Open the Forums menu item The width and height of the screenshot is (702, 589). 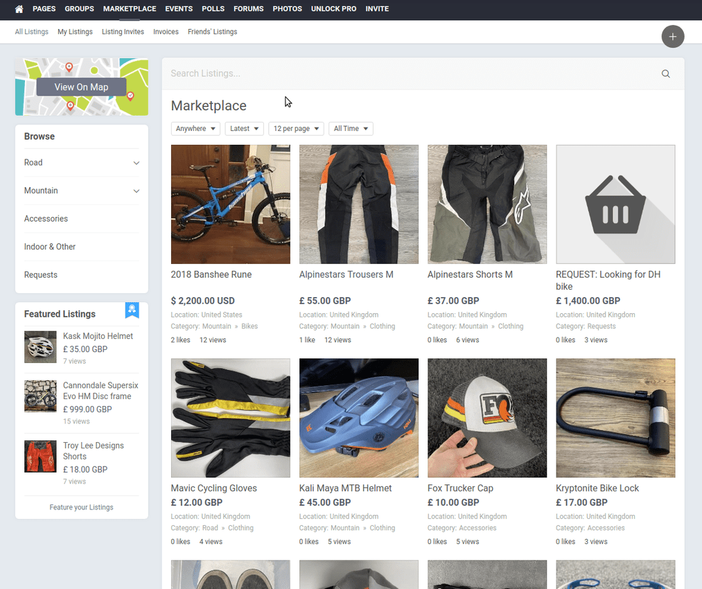pyautogui.click(x=249, y=9)
